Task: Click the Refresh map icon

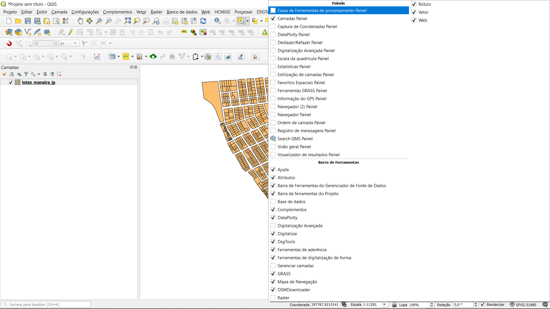Action: (203, 21)
